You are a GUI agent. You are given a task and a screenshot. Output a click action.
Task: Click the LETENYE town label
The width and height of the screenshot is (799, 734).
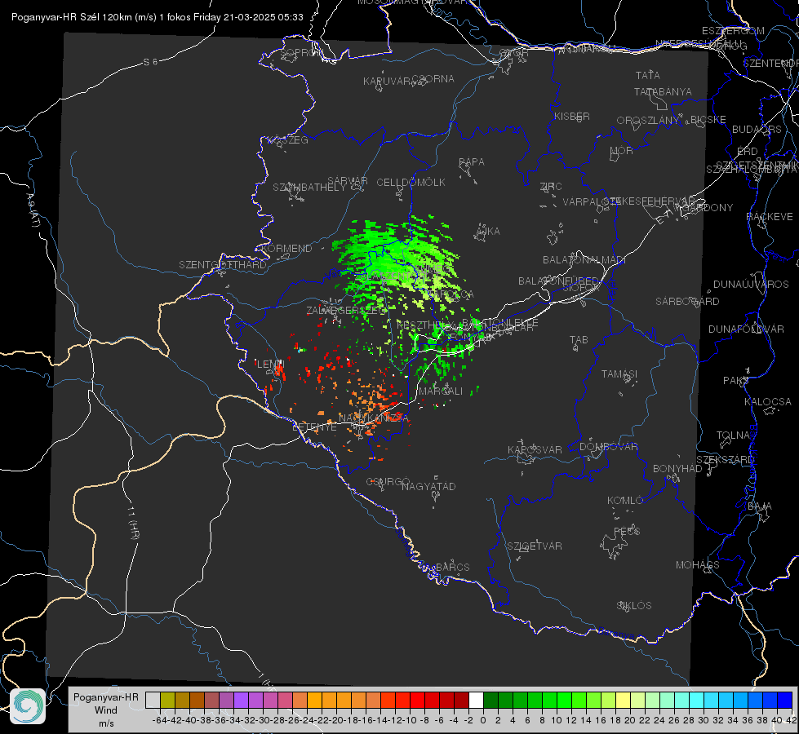tap(314, 427)
